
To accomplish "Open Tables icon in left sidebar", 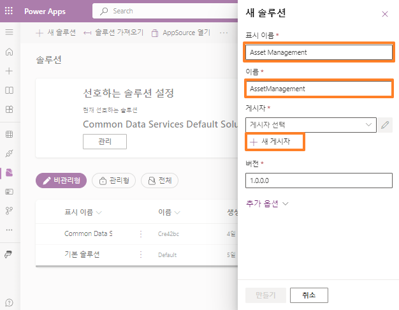I will click(9, 134).
